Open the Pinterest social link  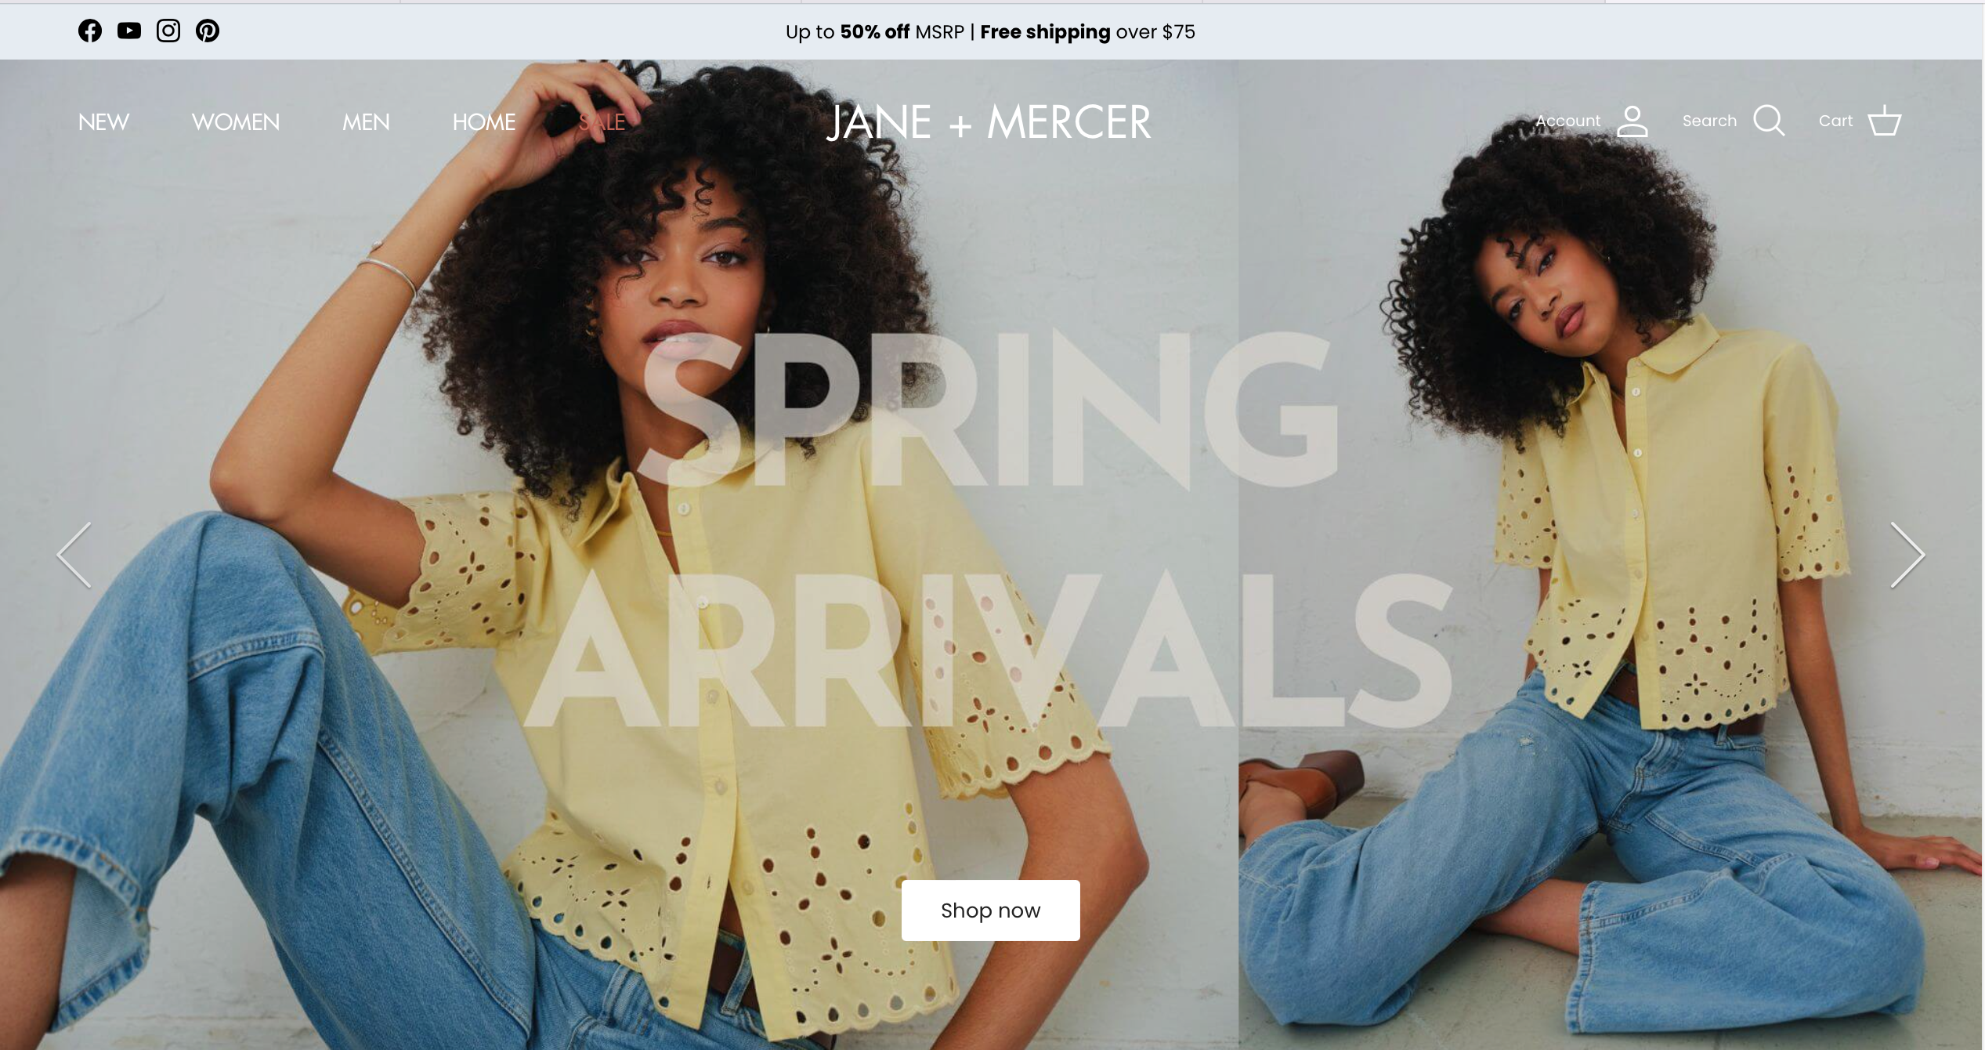point(208,31)
